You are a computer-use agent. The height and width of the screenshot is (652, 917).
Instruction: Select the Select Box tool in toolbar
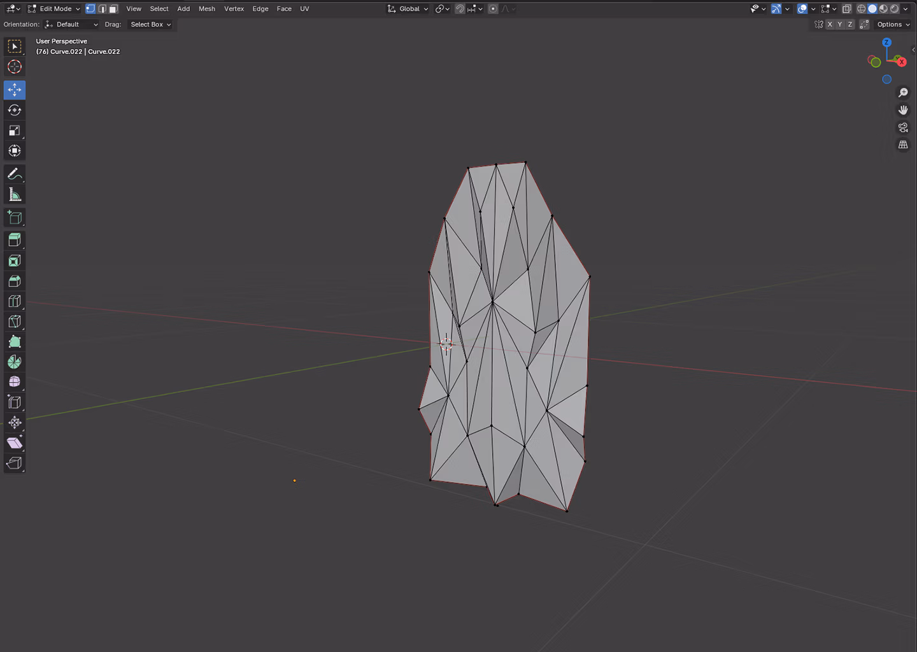point(15,46)
